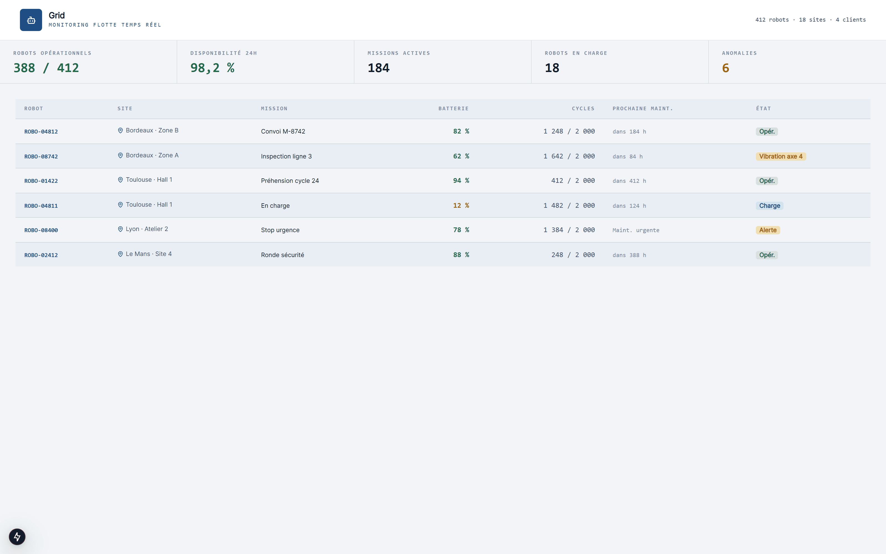Open robot ROBO-02412

pos(41,255)
